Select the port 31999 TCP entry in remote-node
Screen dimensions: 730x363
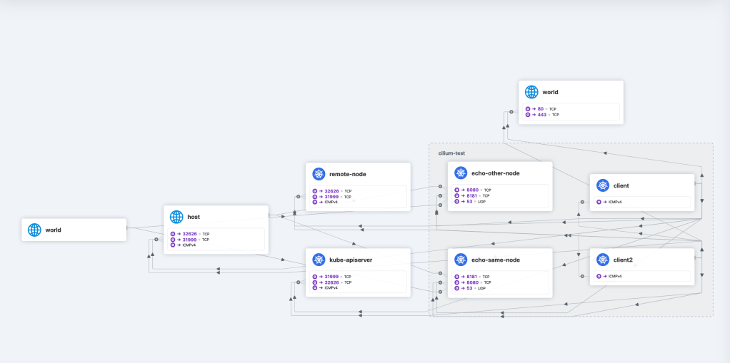pos(333,197)
